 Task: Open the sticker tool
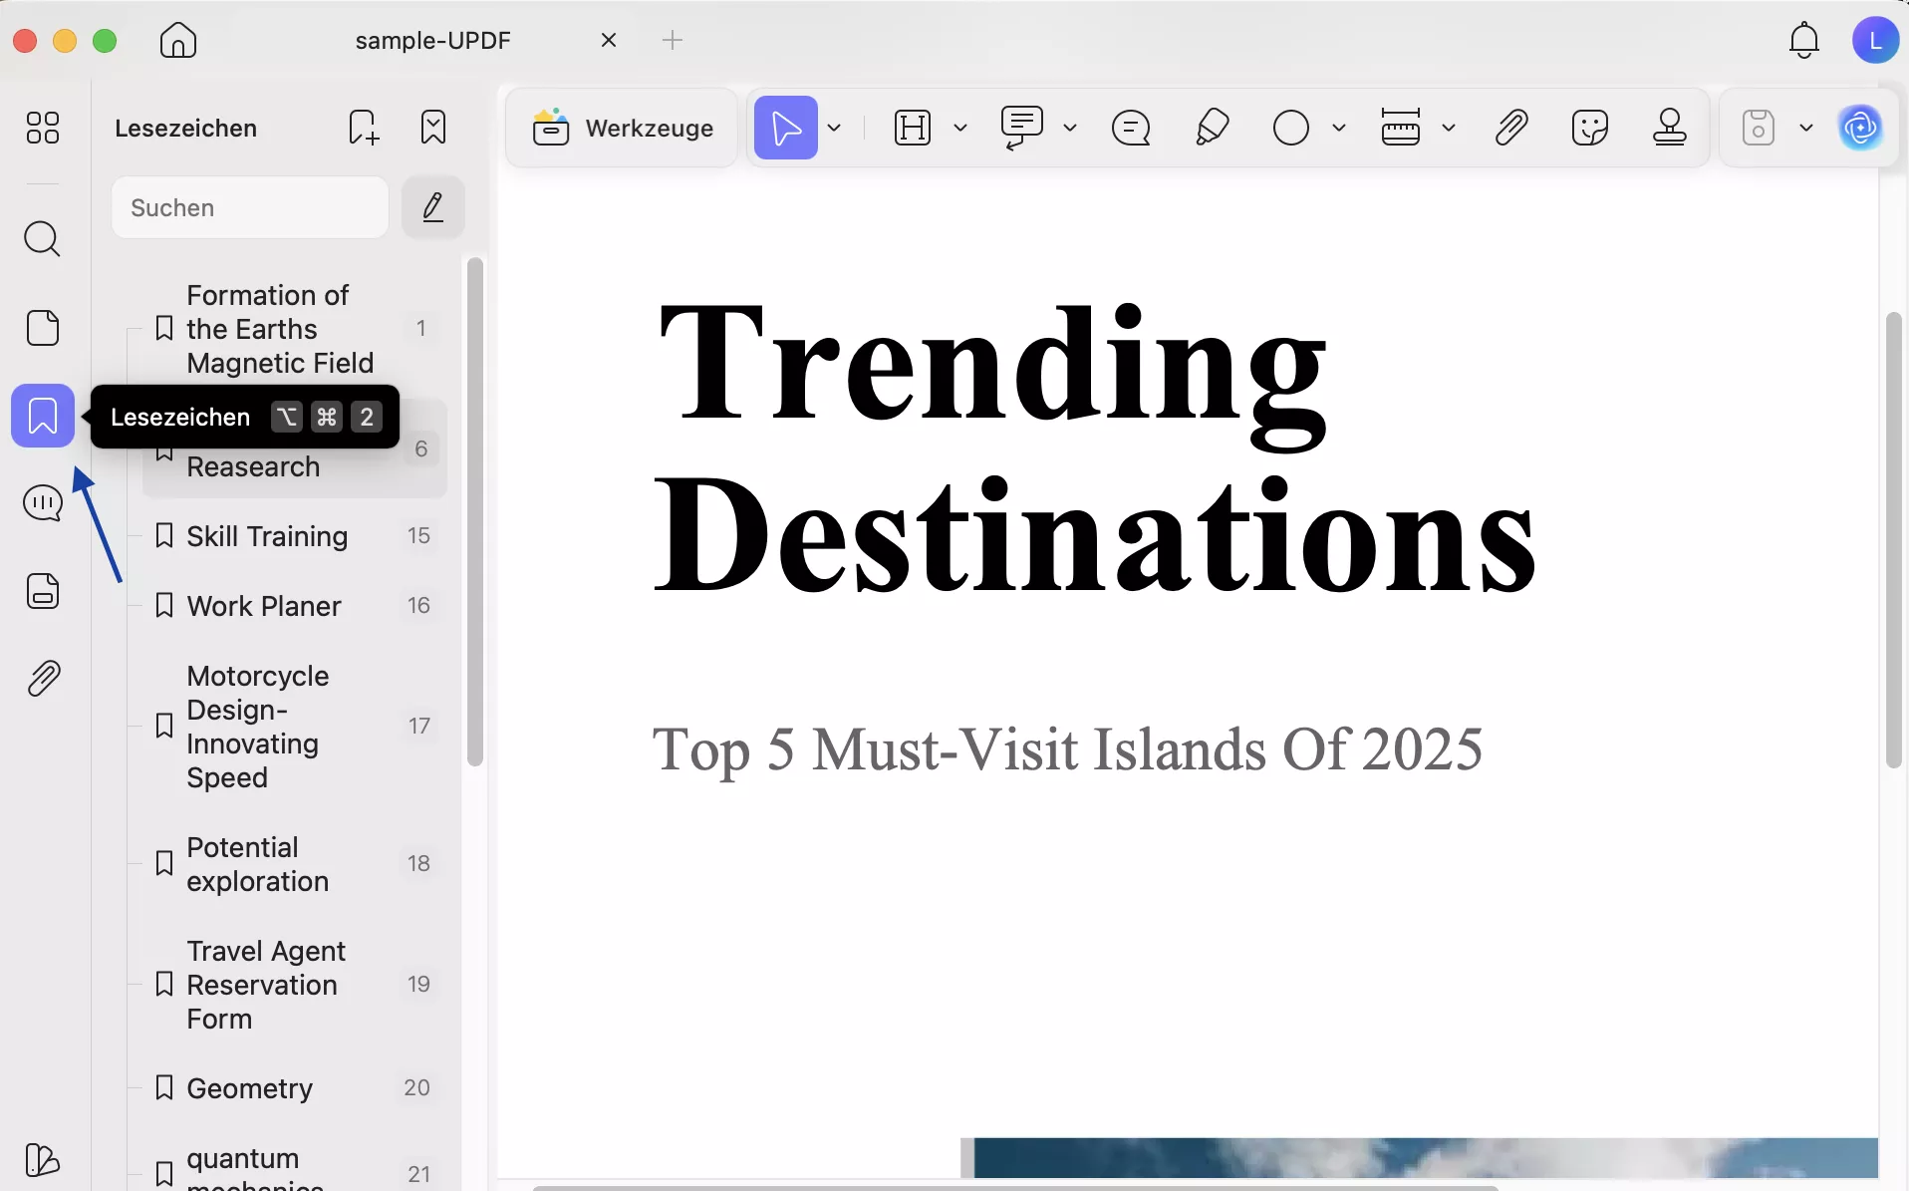point(1590,128)
